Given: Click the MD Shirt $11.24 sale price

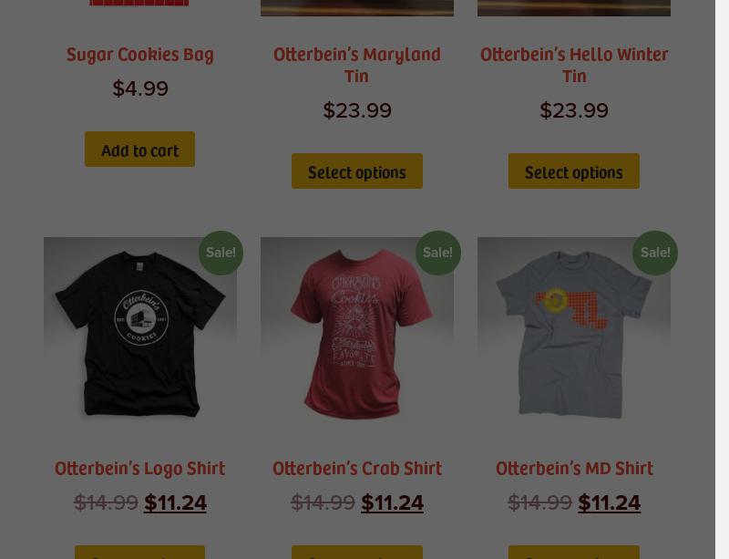Looking at the screenshot, I should (x=610, y=502).
